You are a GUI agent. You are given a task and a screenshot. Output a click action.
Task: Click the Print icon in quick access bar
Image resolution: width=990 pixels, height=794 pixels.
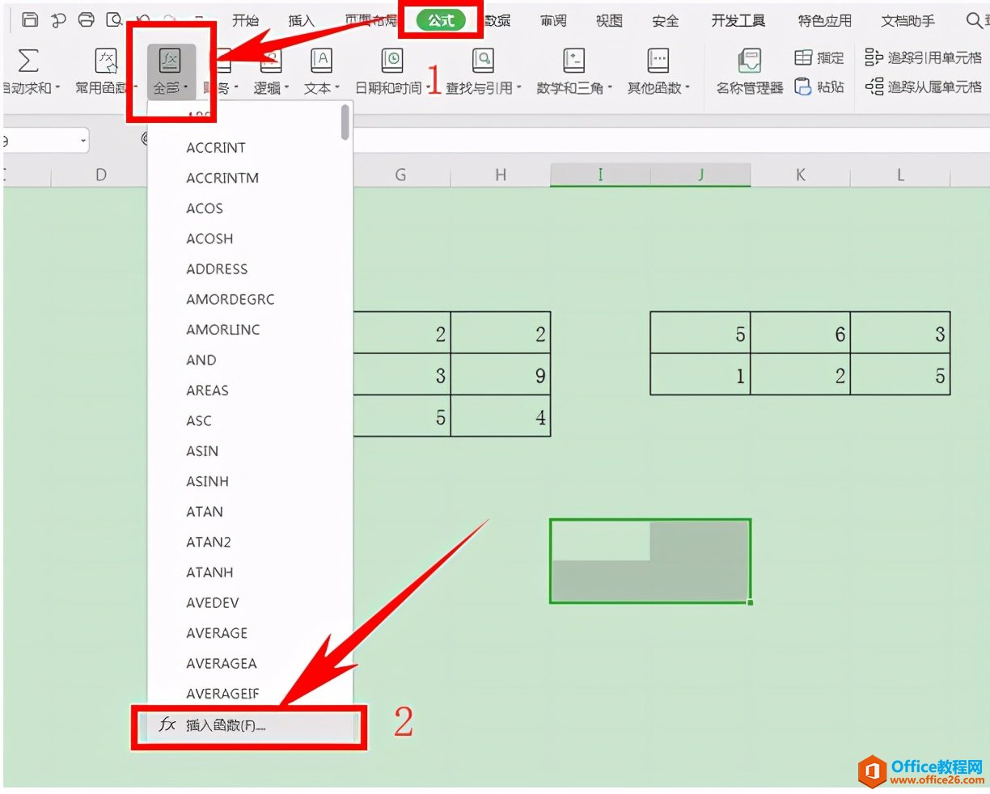86,20
